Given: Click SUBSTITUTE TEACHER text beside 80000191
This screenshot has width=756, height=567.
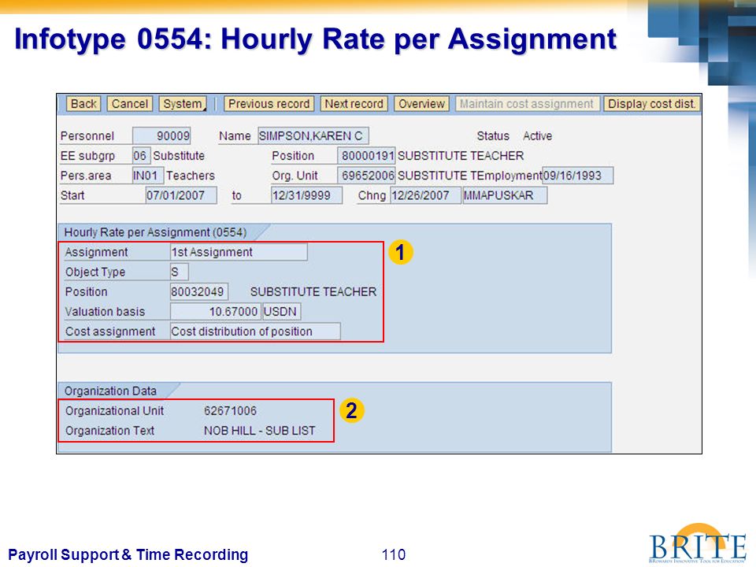Looking at the screenshot, I should (461, 156).
